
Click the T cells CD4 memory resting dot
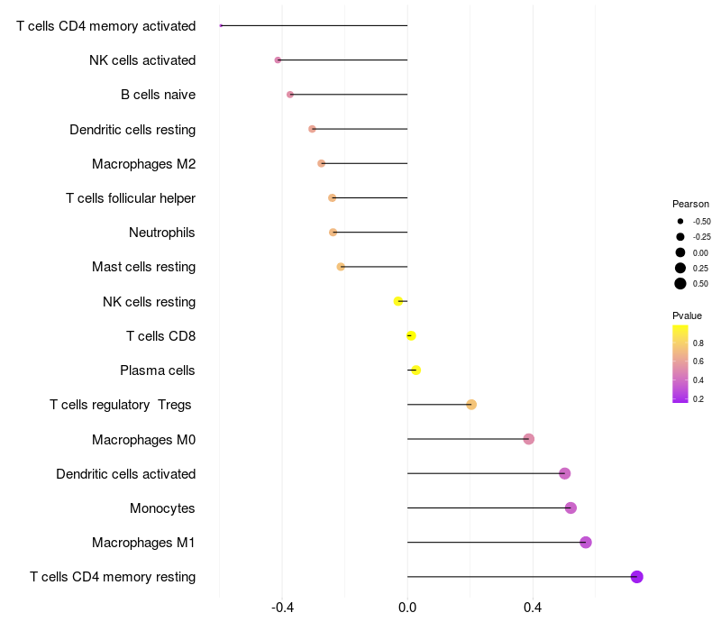637,577
